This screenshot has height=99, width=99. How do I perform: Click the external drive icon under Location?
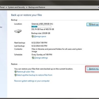click(x=18, y=31)
